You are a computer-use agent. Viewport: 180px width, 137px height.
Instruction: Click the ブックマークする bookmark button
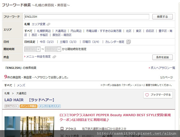(x=158, y=95)
